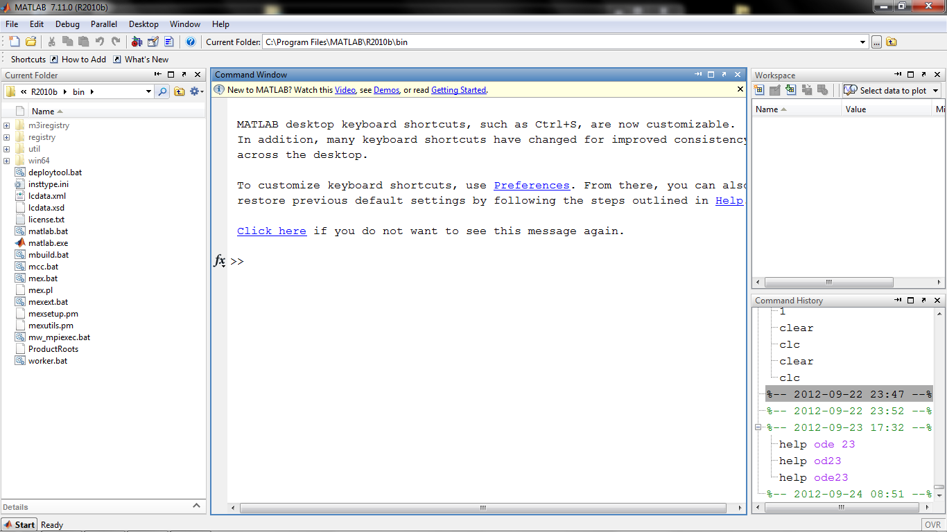
Task: Open GUIDE icon in toolbar
Action: 153,42
